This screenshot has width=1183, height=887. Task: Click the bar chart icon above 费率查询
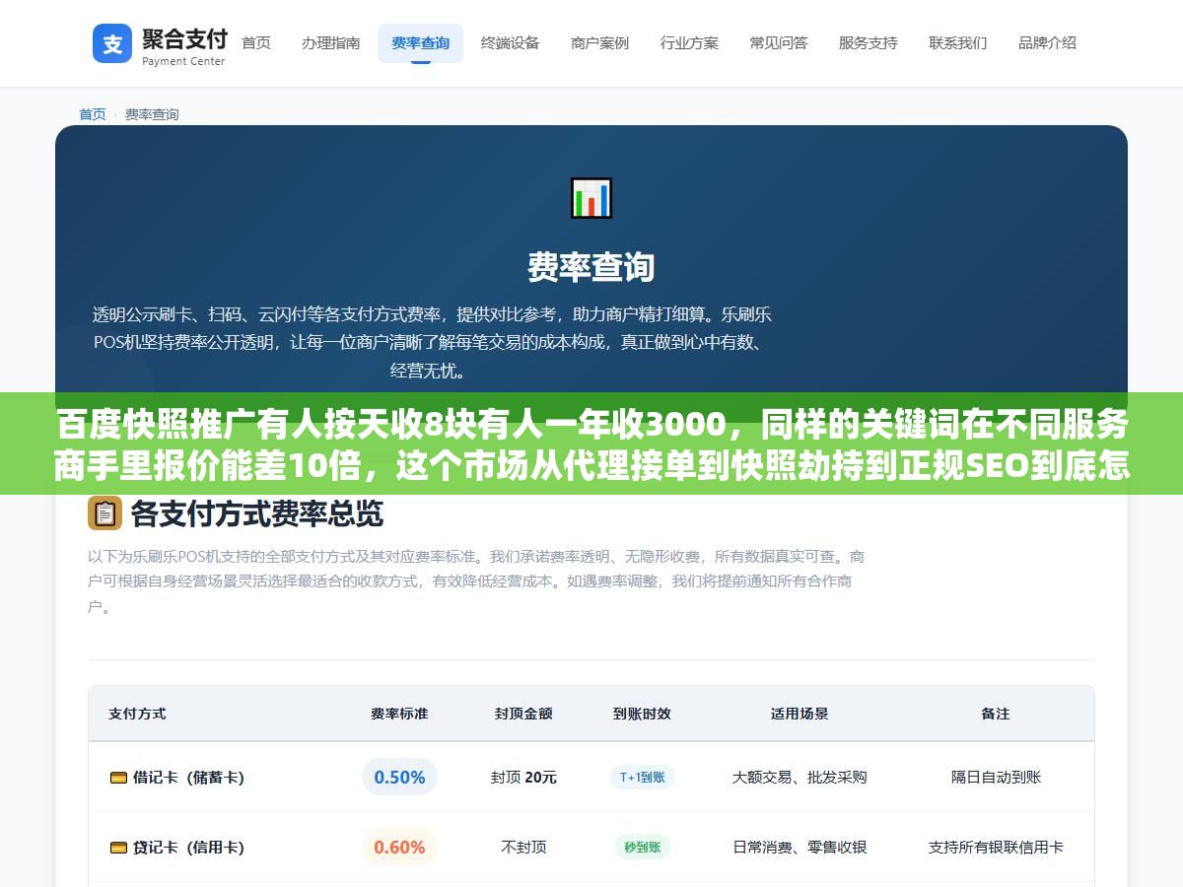591,198
